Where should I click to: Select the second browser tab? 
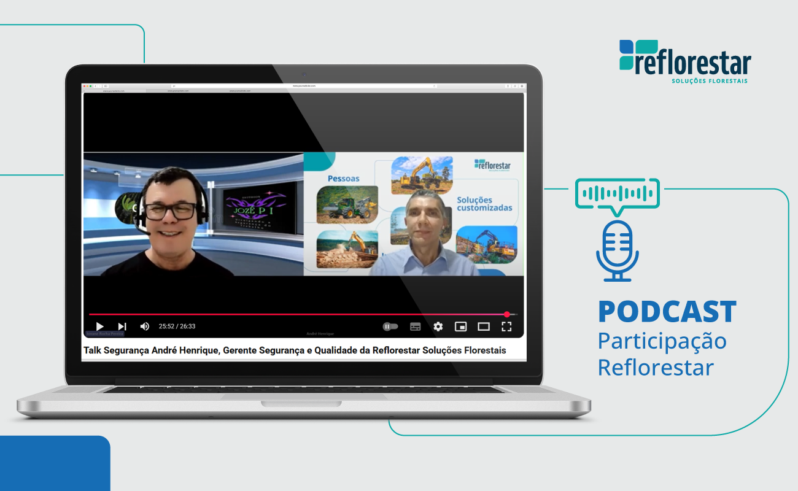[178, 91]
